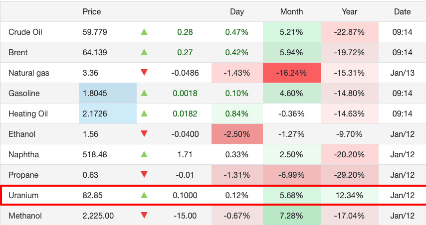Click the green up arrow in Uranium row
Viewport: 426px width, 225px height.
click(x=144, y=195)
